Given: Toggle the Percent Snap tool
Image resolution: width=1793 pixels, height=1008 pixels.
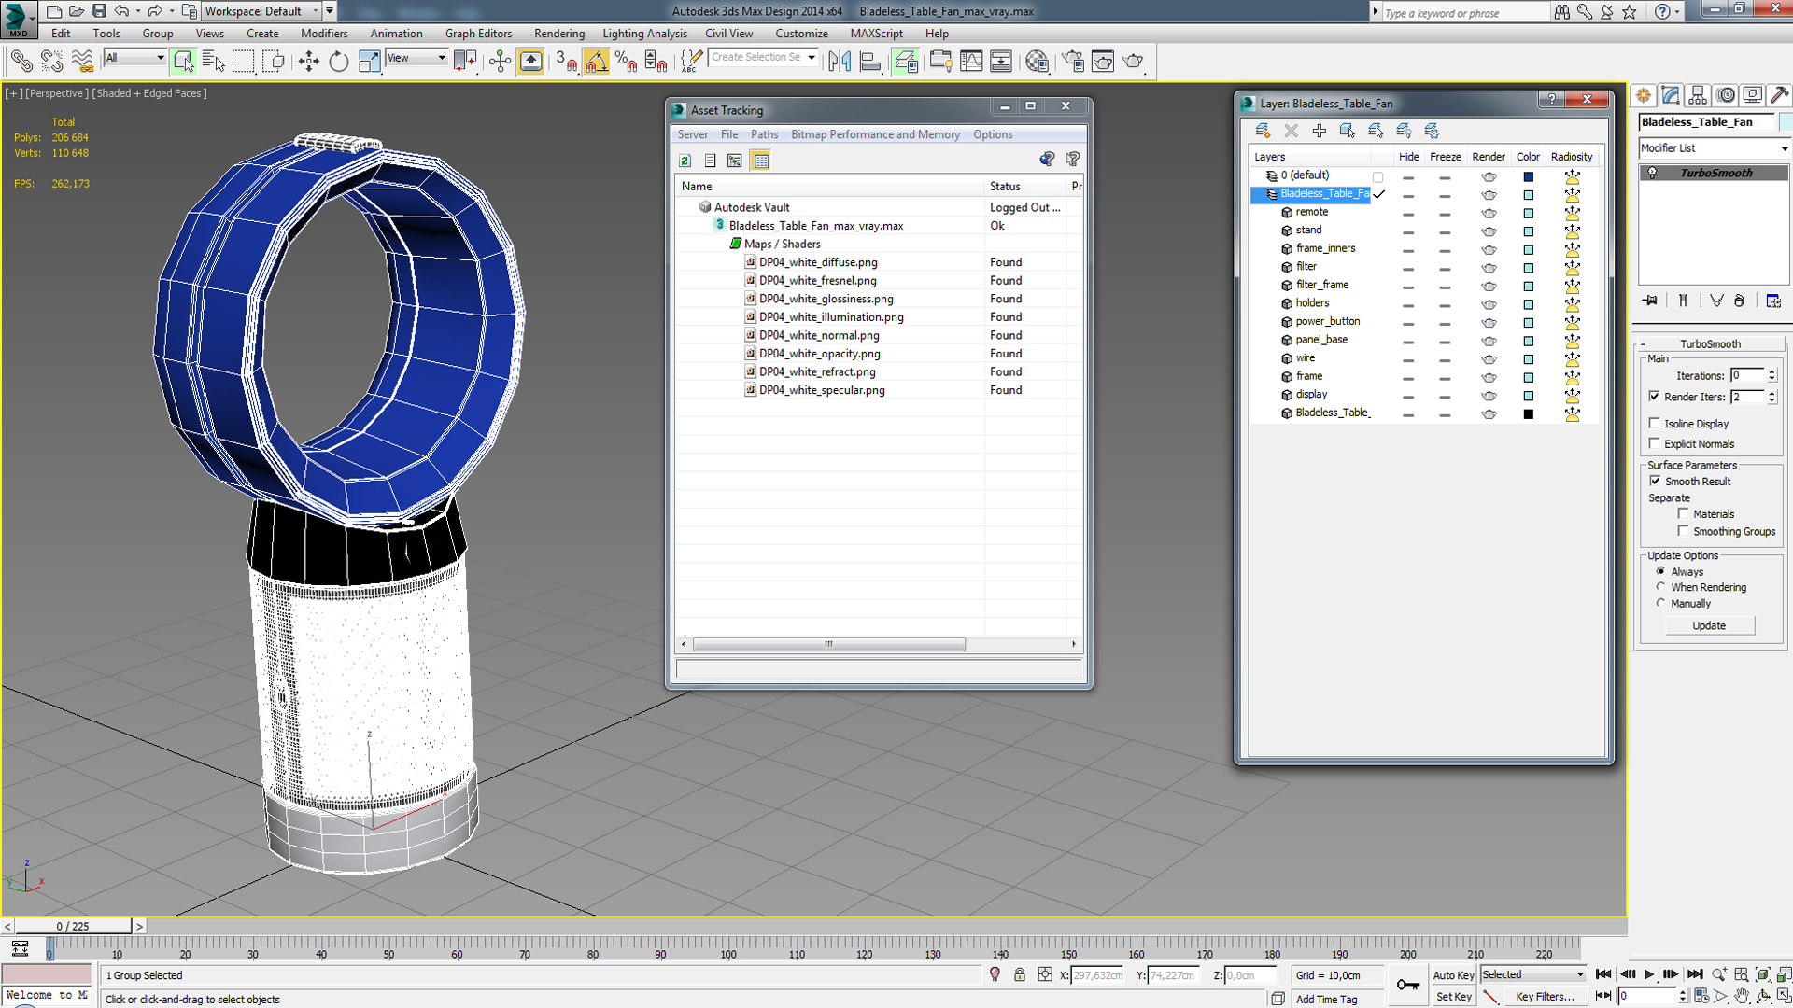Looking at the screenshot, I should (x=626, y=62).
